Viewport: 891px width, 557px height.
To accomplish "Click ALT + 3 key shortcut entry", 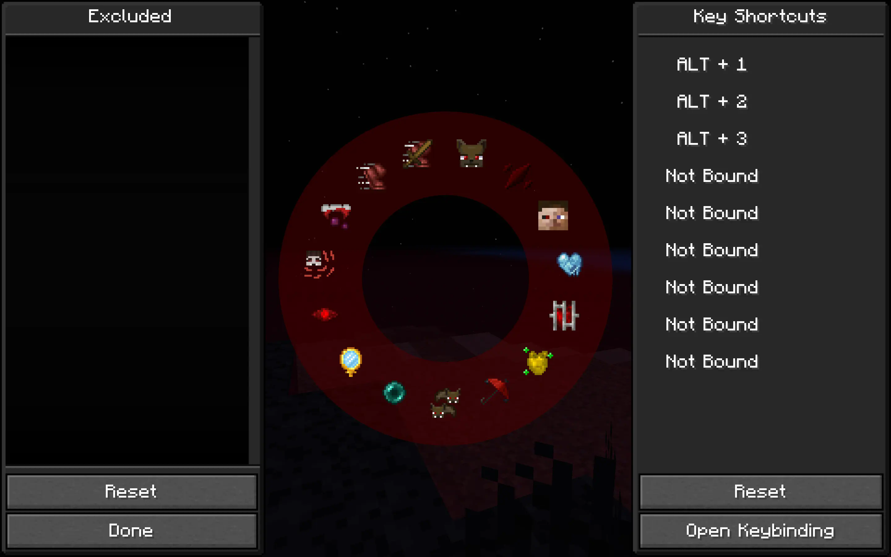I will [711, 139].
